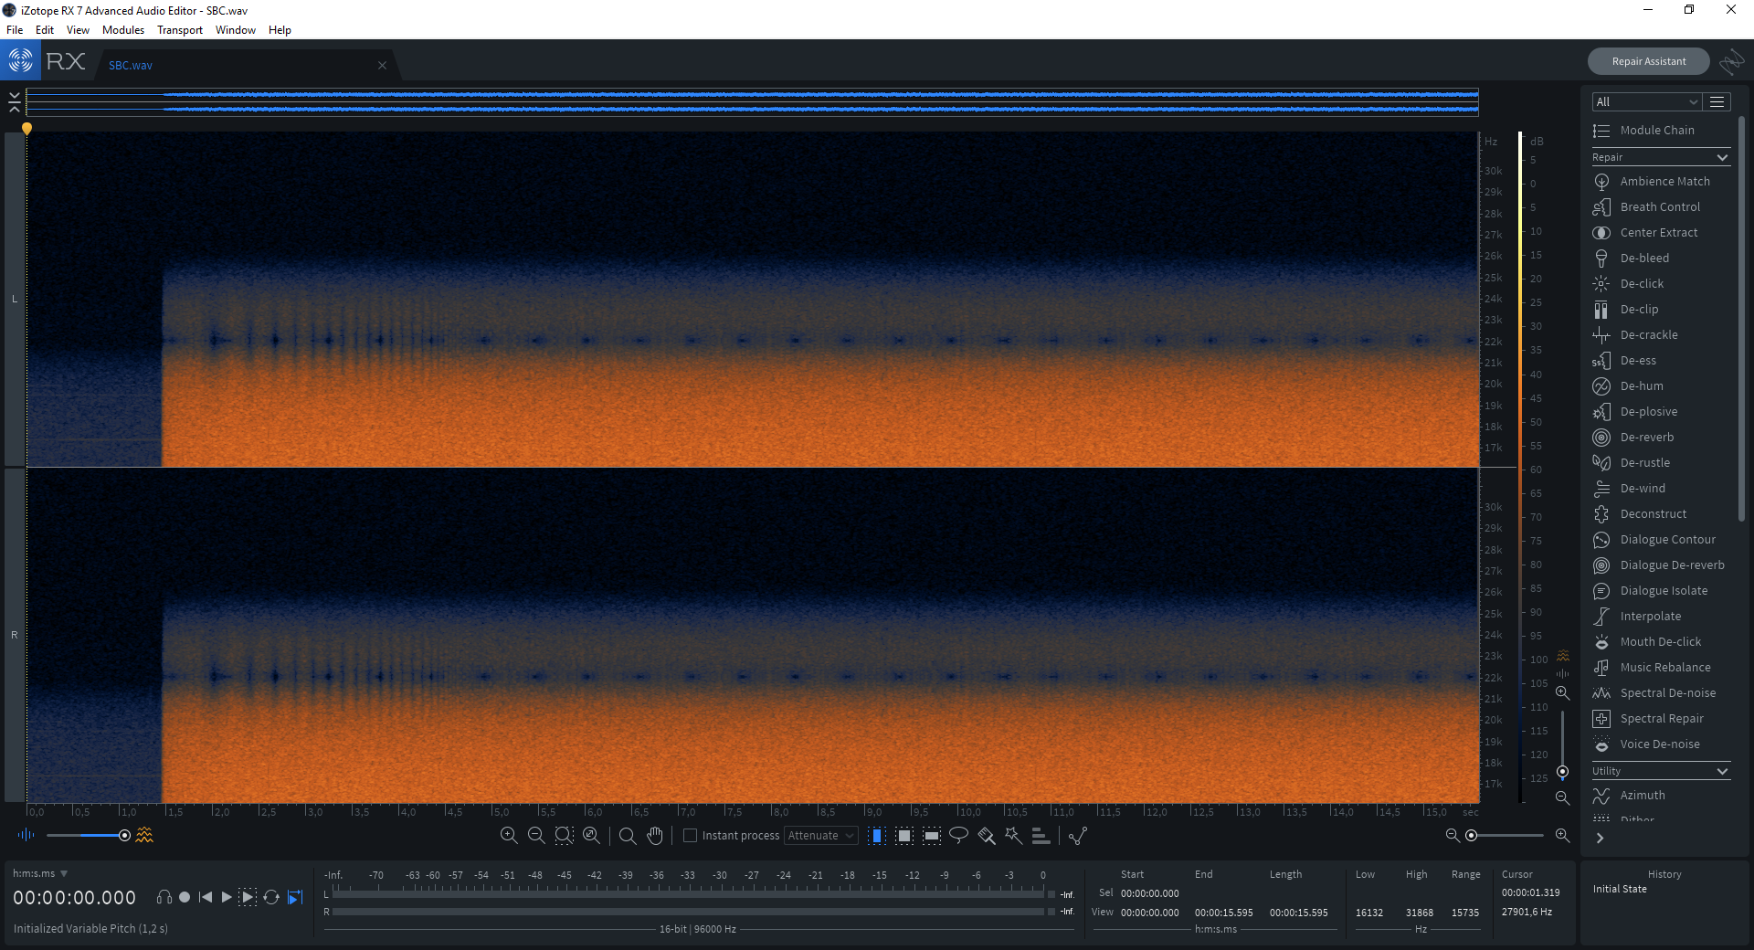
Task: Toggle loop playback
Action: coord(271,897)
